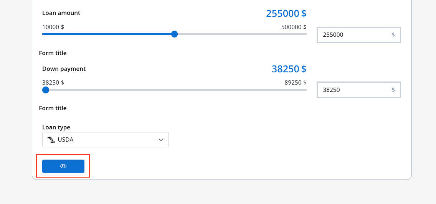This screenshot has height=204, width=436.
Task: Focus the Loan amount input showing 255000
Action: click(359, 35)
